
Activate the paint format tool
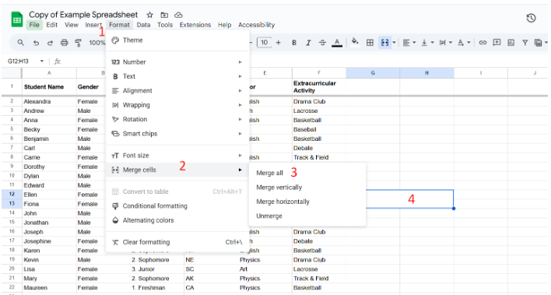[x=78, y=43]
